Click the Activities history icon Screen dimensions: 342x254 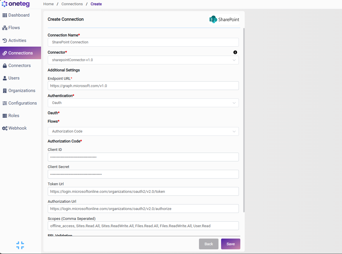[5, 40]
